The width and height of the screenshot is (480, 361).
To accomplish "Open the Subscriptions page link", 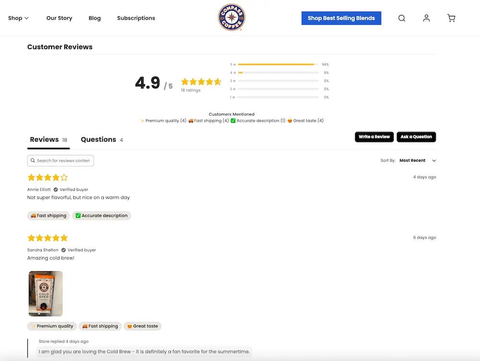I will [x=136, y=18].
